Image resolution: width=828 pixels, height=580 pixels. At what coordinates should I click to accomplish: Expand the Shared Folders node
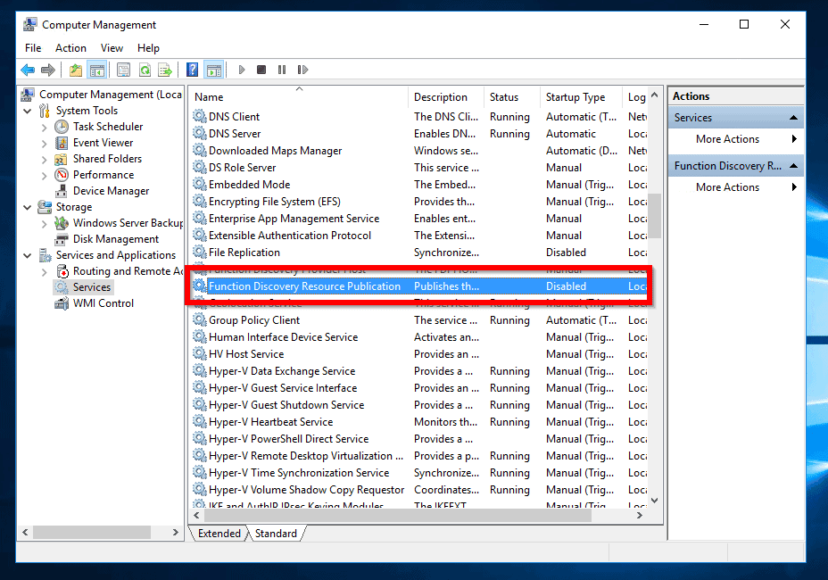click(45, 160)
